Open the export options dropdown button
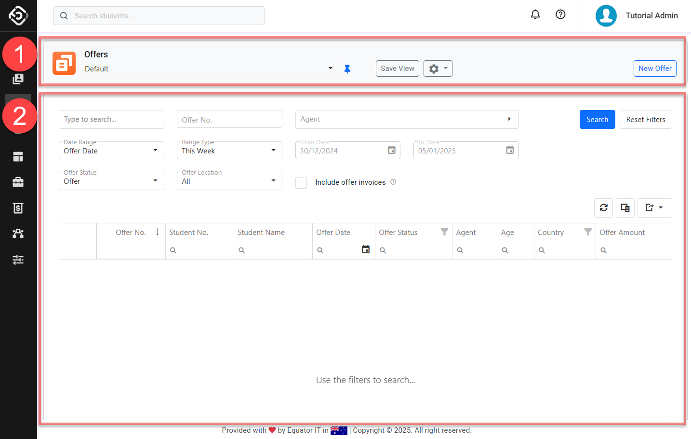 click(x=654, y=208)
